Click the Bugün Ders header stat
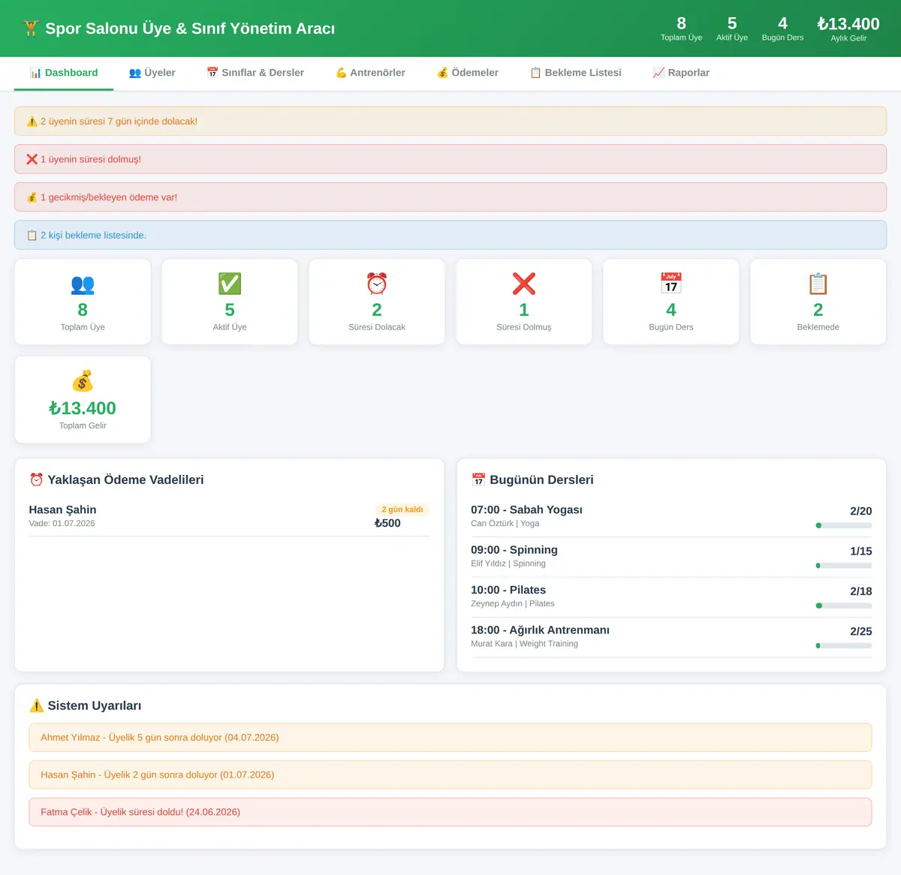Viewport: 901px width, 875px height. point(782,29)
